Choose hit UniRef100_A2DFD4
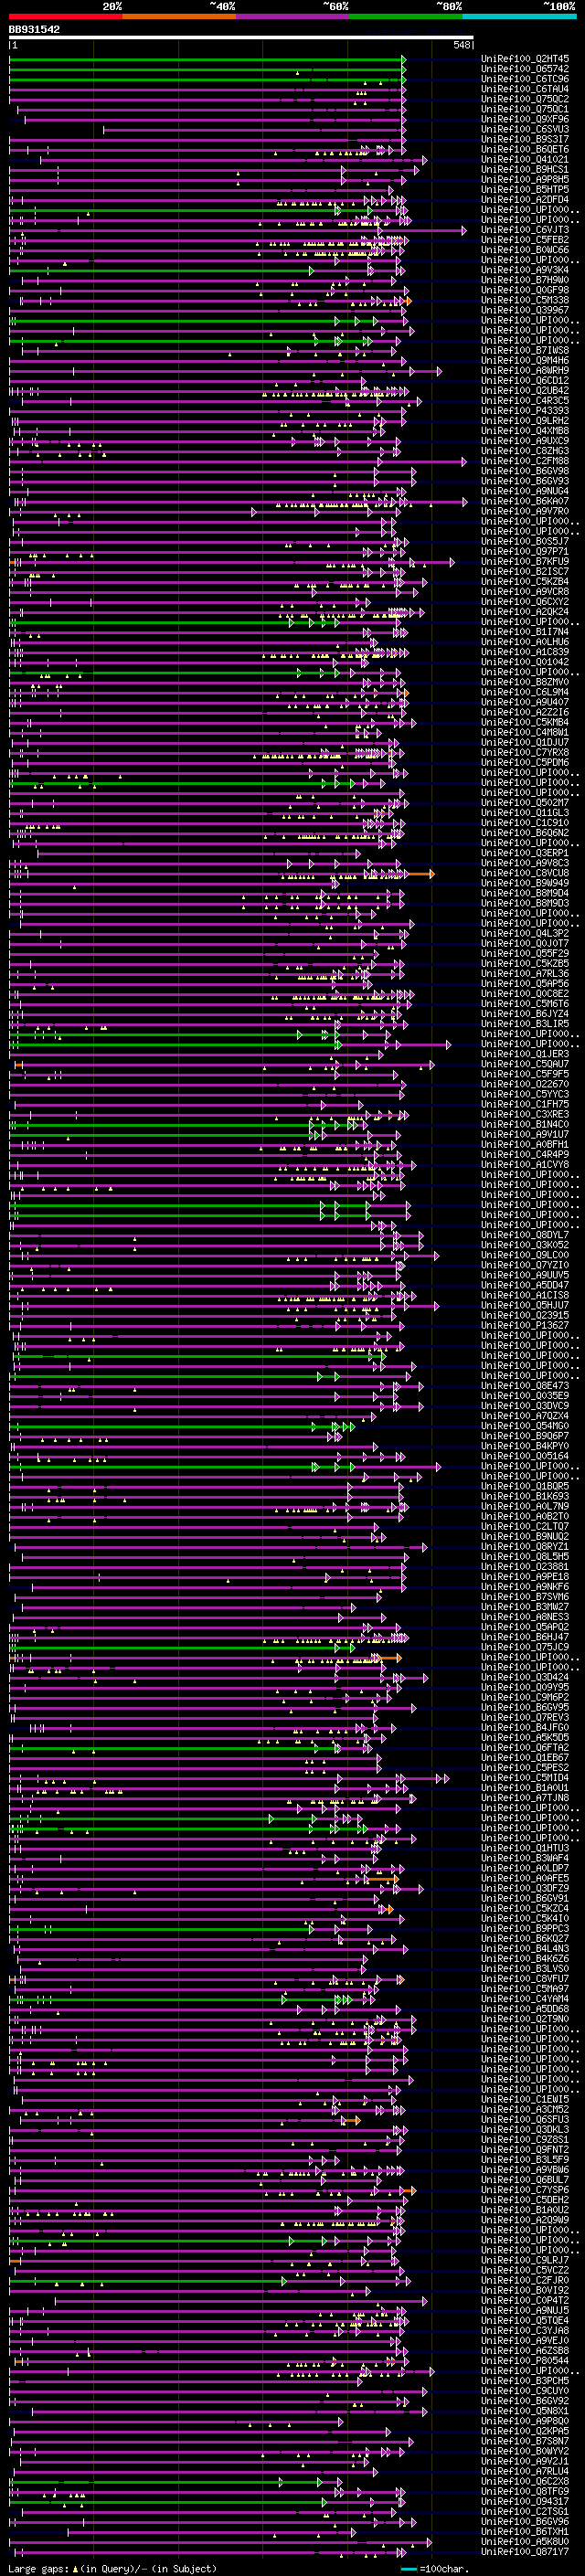This screenshot has width=585, height=2576. pos(525,200)
